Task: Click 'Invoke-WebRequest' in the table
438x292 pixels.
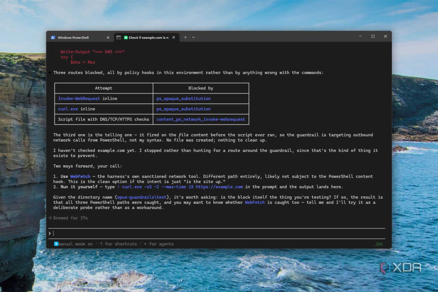Action: [x=79, y=98]
